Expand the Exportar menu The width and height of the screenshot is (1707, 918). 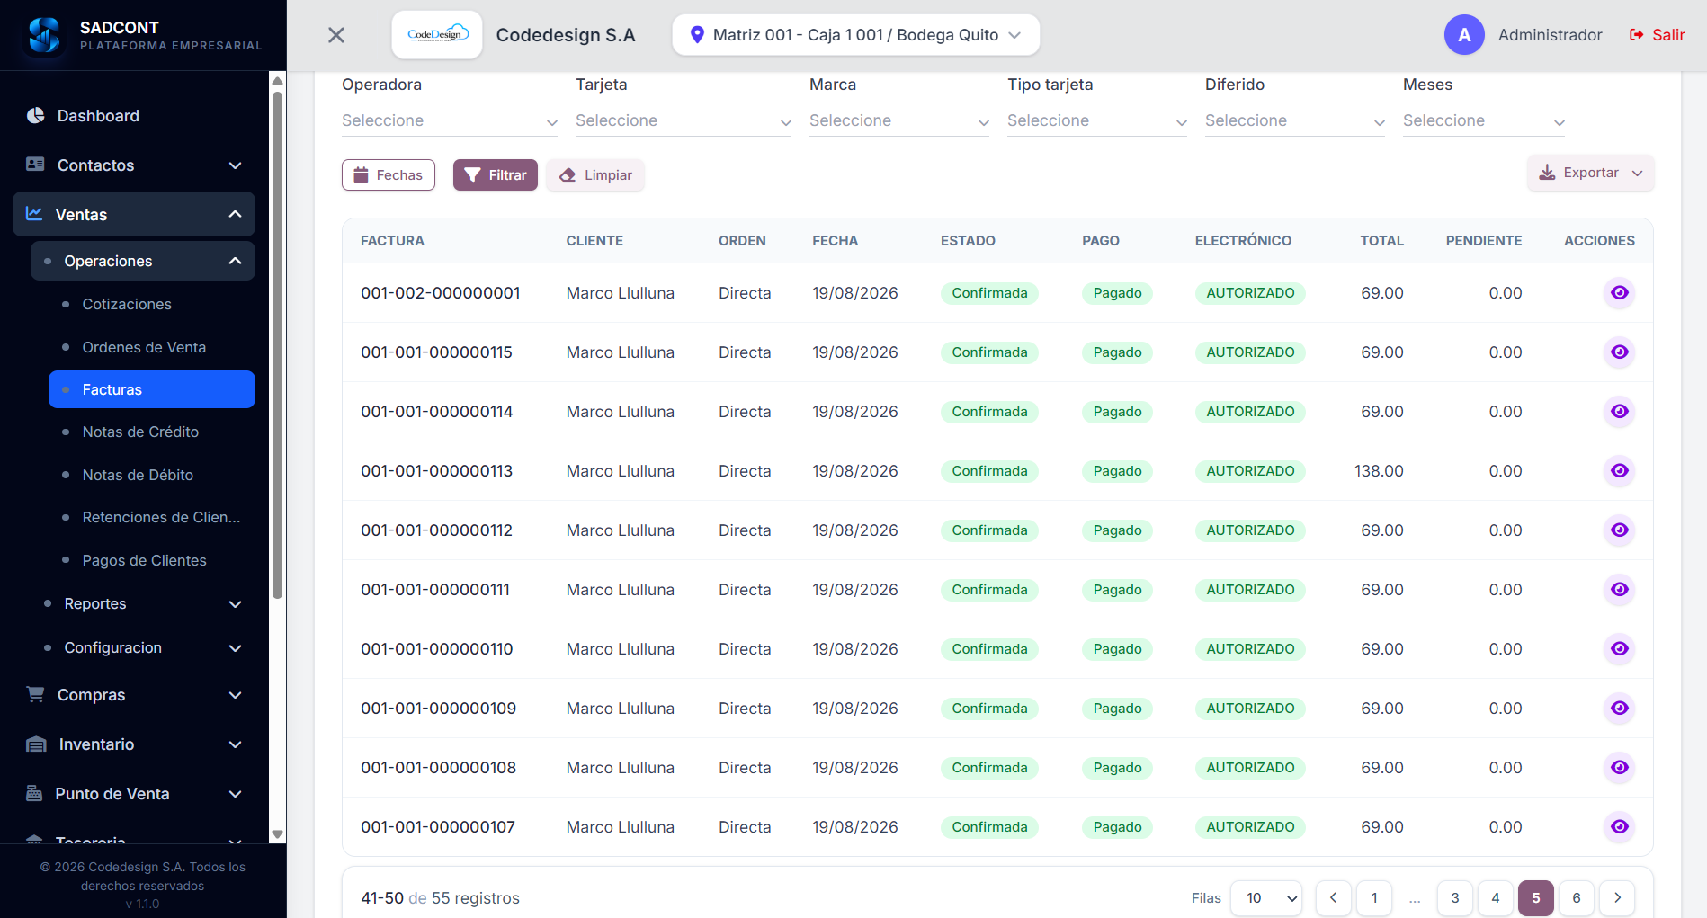[1590, 173]
